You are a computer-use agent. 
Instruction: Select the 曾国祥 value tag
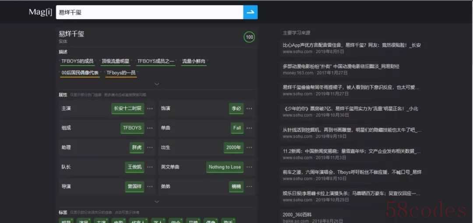(x=134, y=187)
